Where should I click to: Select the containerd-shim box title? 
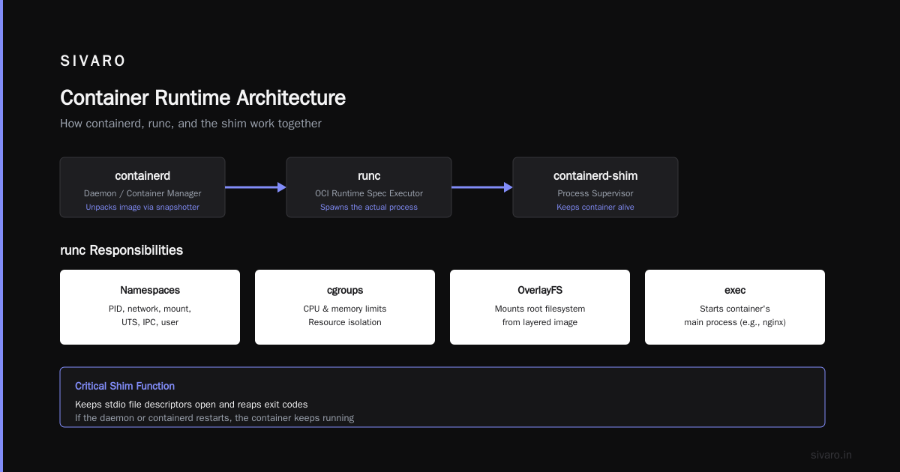coord(595,176)
